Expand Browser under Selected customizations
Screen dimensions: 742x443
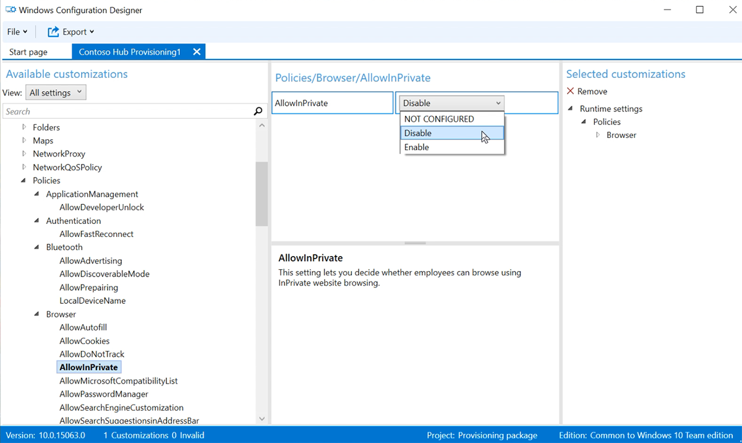coord(597,135)
